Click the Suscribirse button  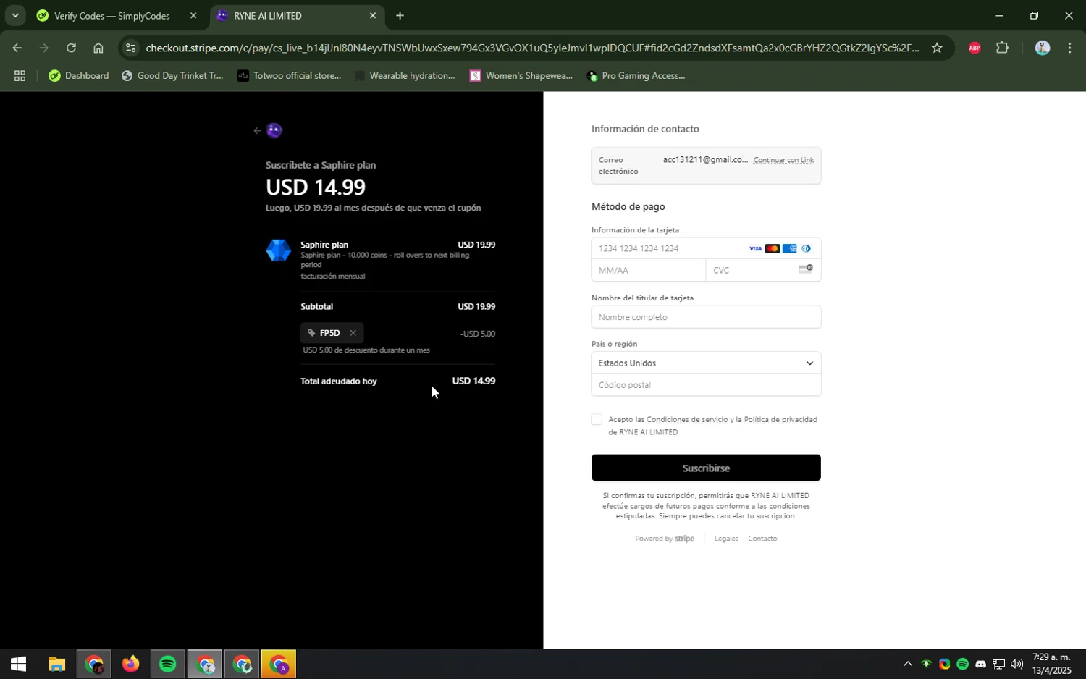(x=706, y=468)
